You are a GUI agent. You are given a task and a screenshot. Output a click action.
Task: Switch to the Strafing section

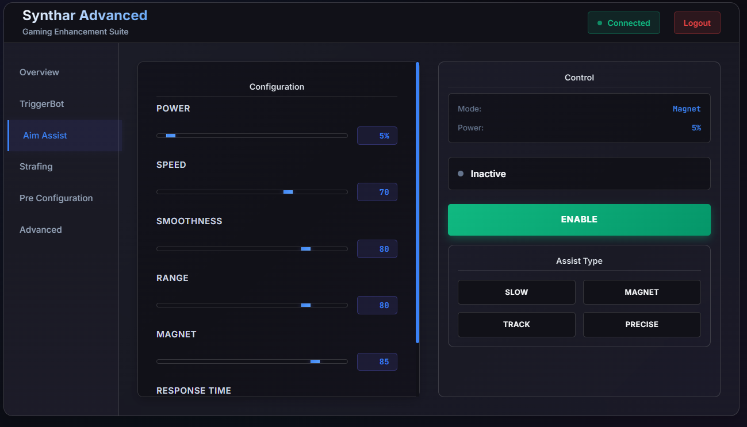coord(36,166)
